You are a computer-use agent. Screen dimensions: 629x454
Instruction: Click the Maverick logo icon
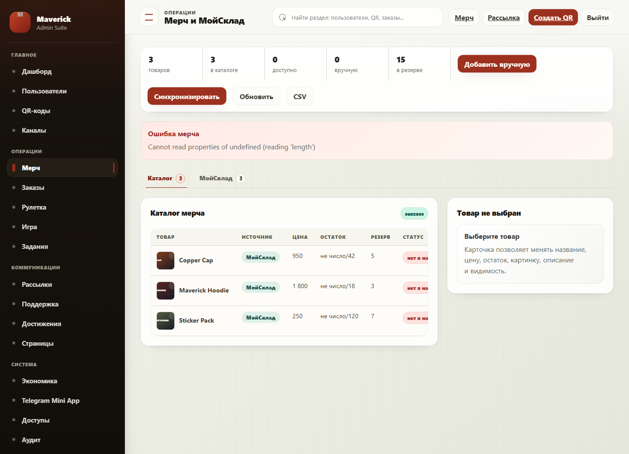tap(20, 22)
